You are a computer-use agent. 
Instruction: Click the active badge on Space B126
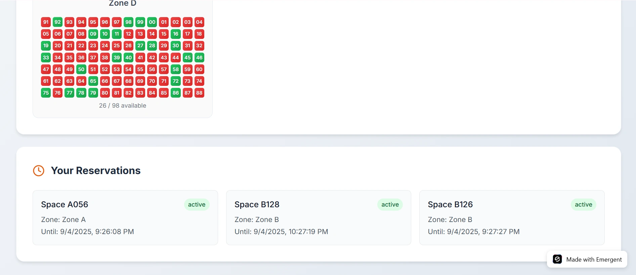point(583,205)
